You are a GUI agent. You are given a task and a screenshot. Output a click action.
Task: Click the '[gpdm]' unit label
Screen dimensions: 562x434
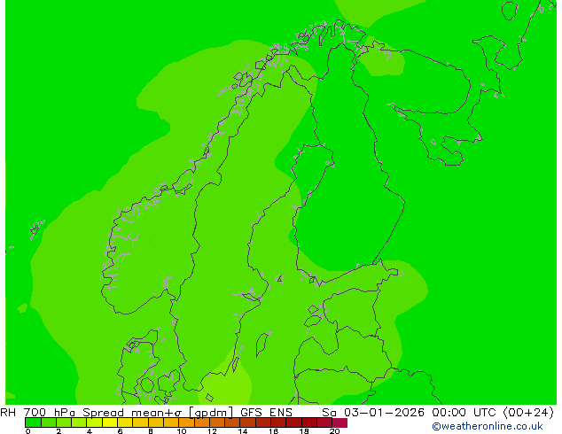coord(211,413)
